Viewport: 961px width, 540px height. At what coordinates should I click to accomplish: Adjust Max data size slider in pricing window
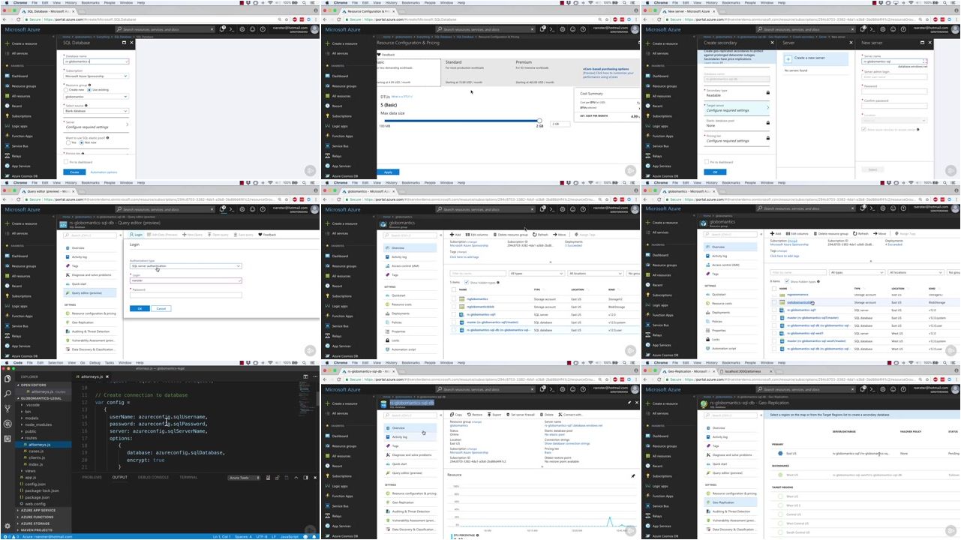[x=539, y=121]
